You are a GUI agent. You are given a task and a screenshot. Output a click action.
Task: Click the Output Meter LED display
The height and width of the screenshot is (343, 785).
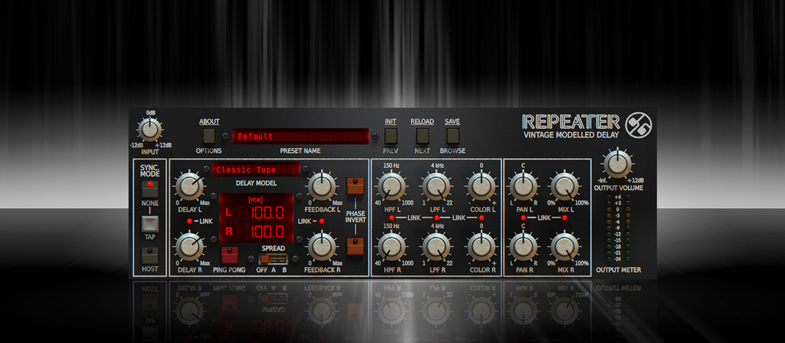pos(618,228)
